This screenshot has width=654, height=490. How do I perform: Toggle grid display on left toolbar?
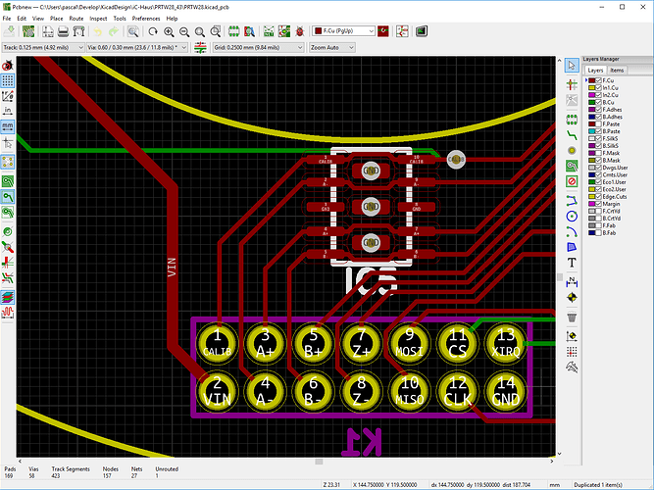point(8,80)
